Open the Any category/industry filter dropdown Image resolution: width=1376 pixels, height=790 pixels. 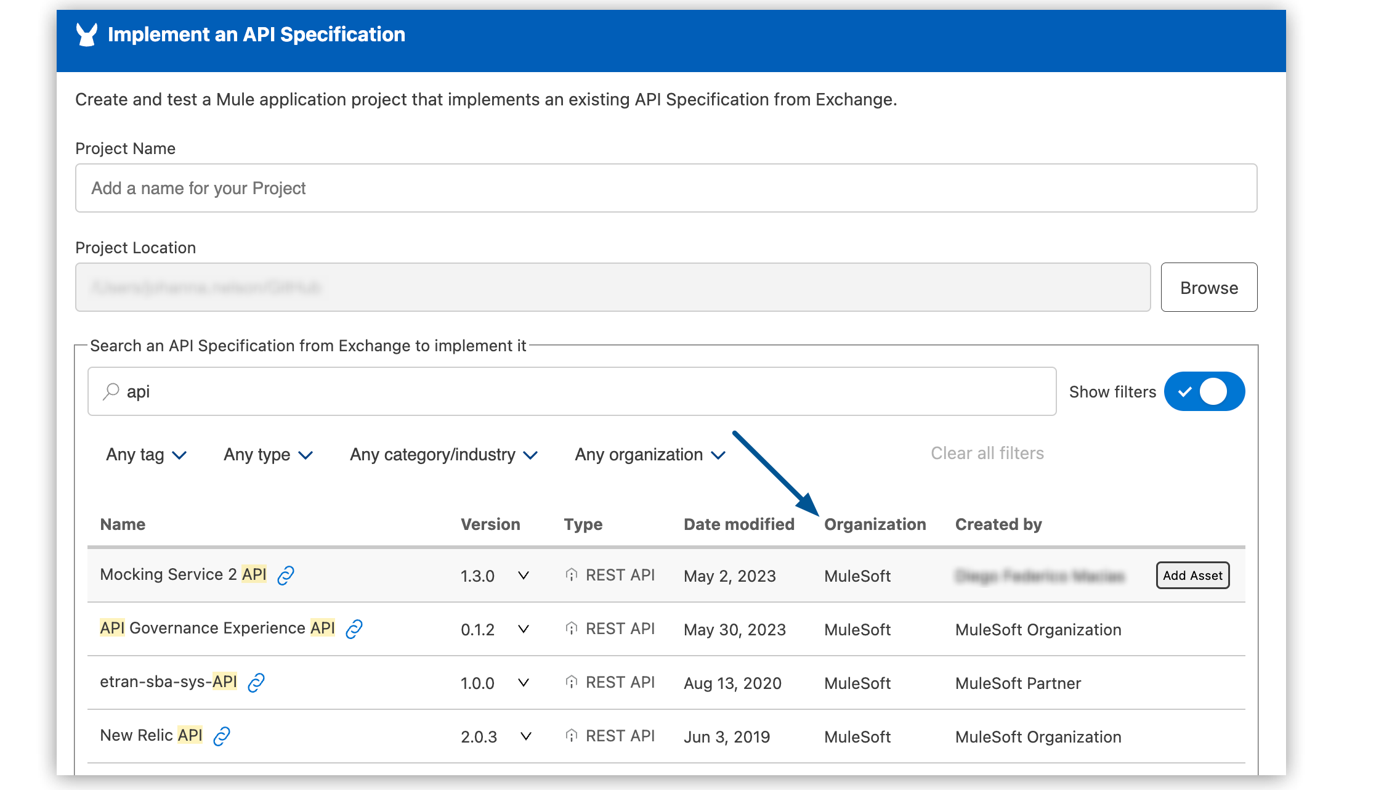pos(443,455)
